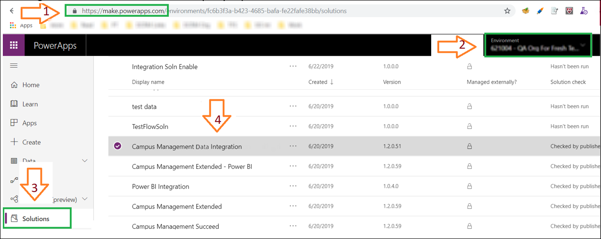Image resolution: width=601 pixels, height=239 pixels.
Task: Collapse the left navigation hamburger menu
Action: point(14,65)
